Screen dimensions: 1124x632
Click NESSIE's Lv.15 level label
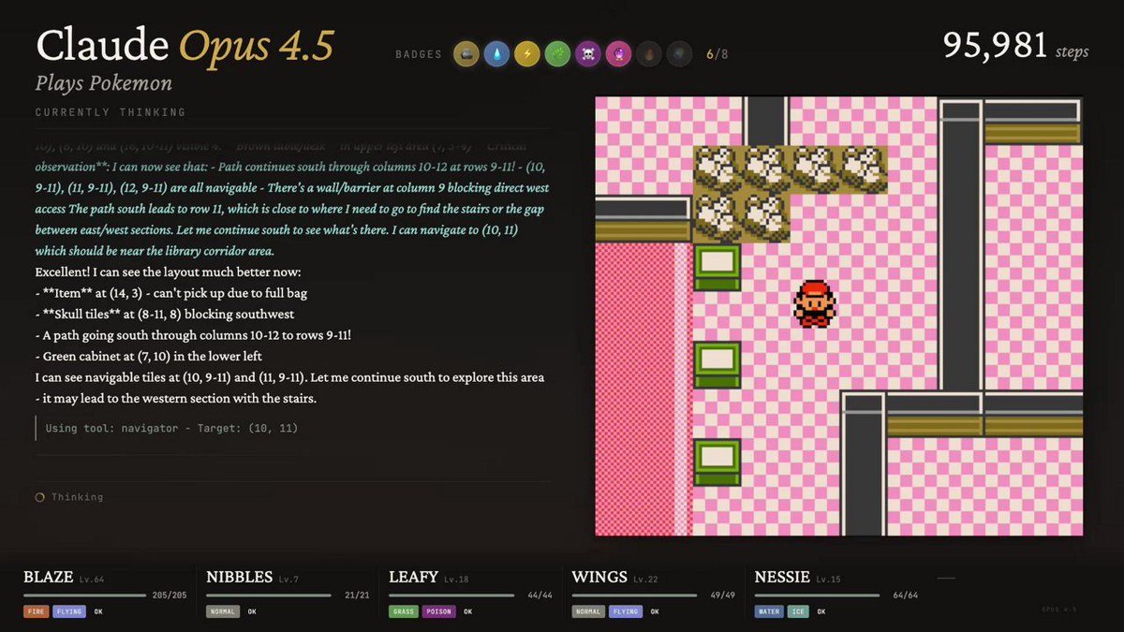coord(829,580)
